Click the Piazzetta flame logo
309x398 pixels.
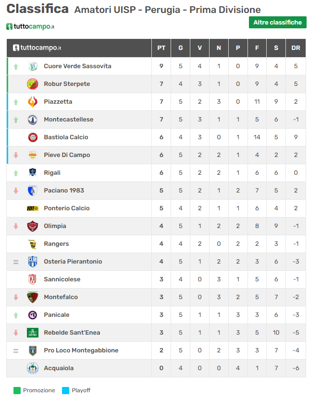click(x=33, y=102)
